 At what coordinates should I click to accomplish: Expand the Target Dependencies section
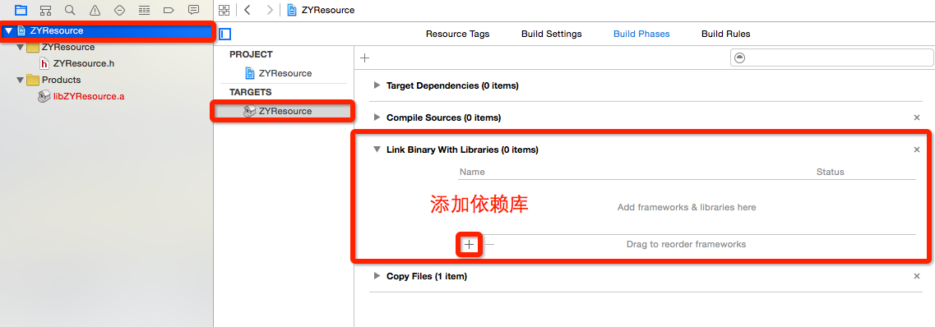(x=377, y=85)
